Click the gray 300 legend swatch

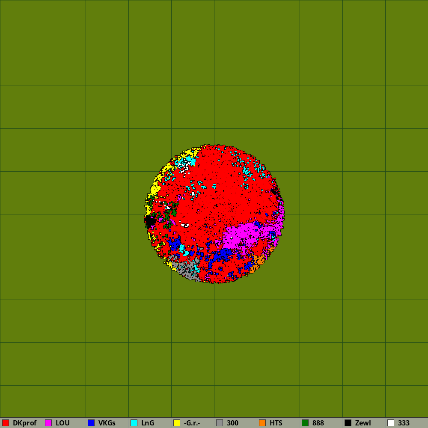click(x=220, y=423)
